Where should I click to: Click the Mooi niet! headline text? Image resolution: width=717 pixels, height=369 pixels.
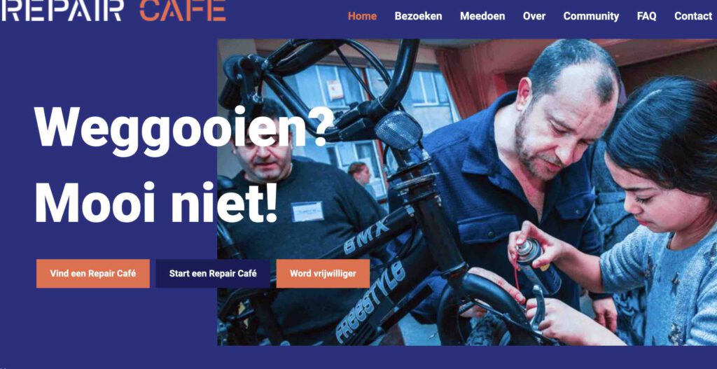(156, 204)
